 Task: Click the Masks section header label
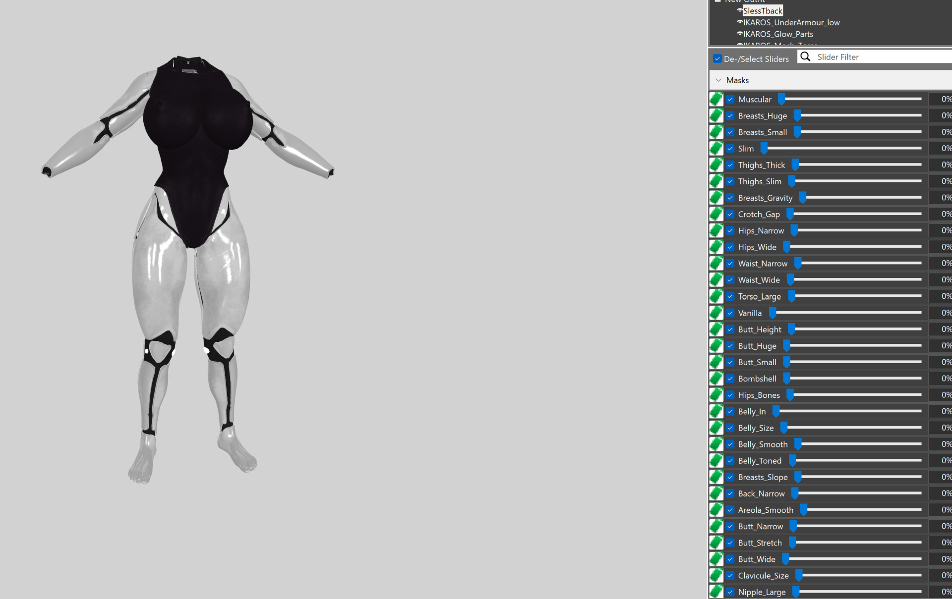[737, 80]
